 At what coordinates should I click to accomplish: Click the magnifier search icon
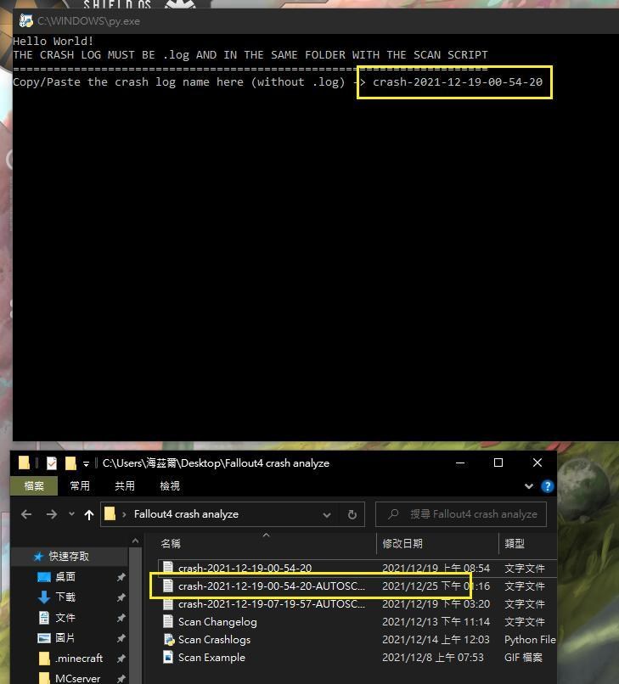(393, 514)
